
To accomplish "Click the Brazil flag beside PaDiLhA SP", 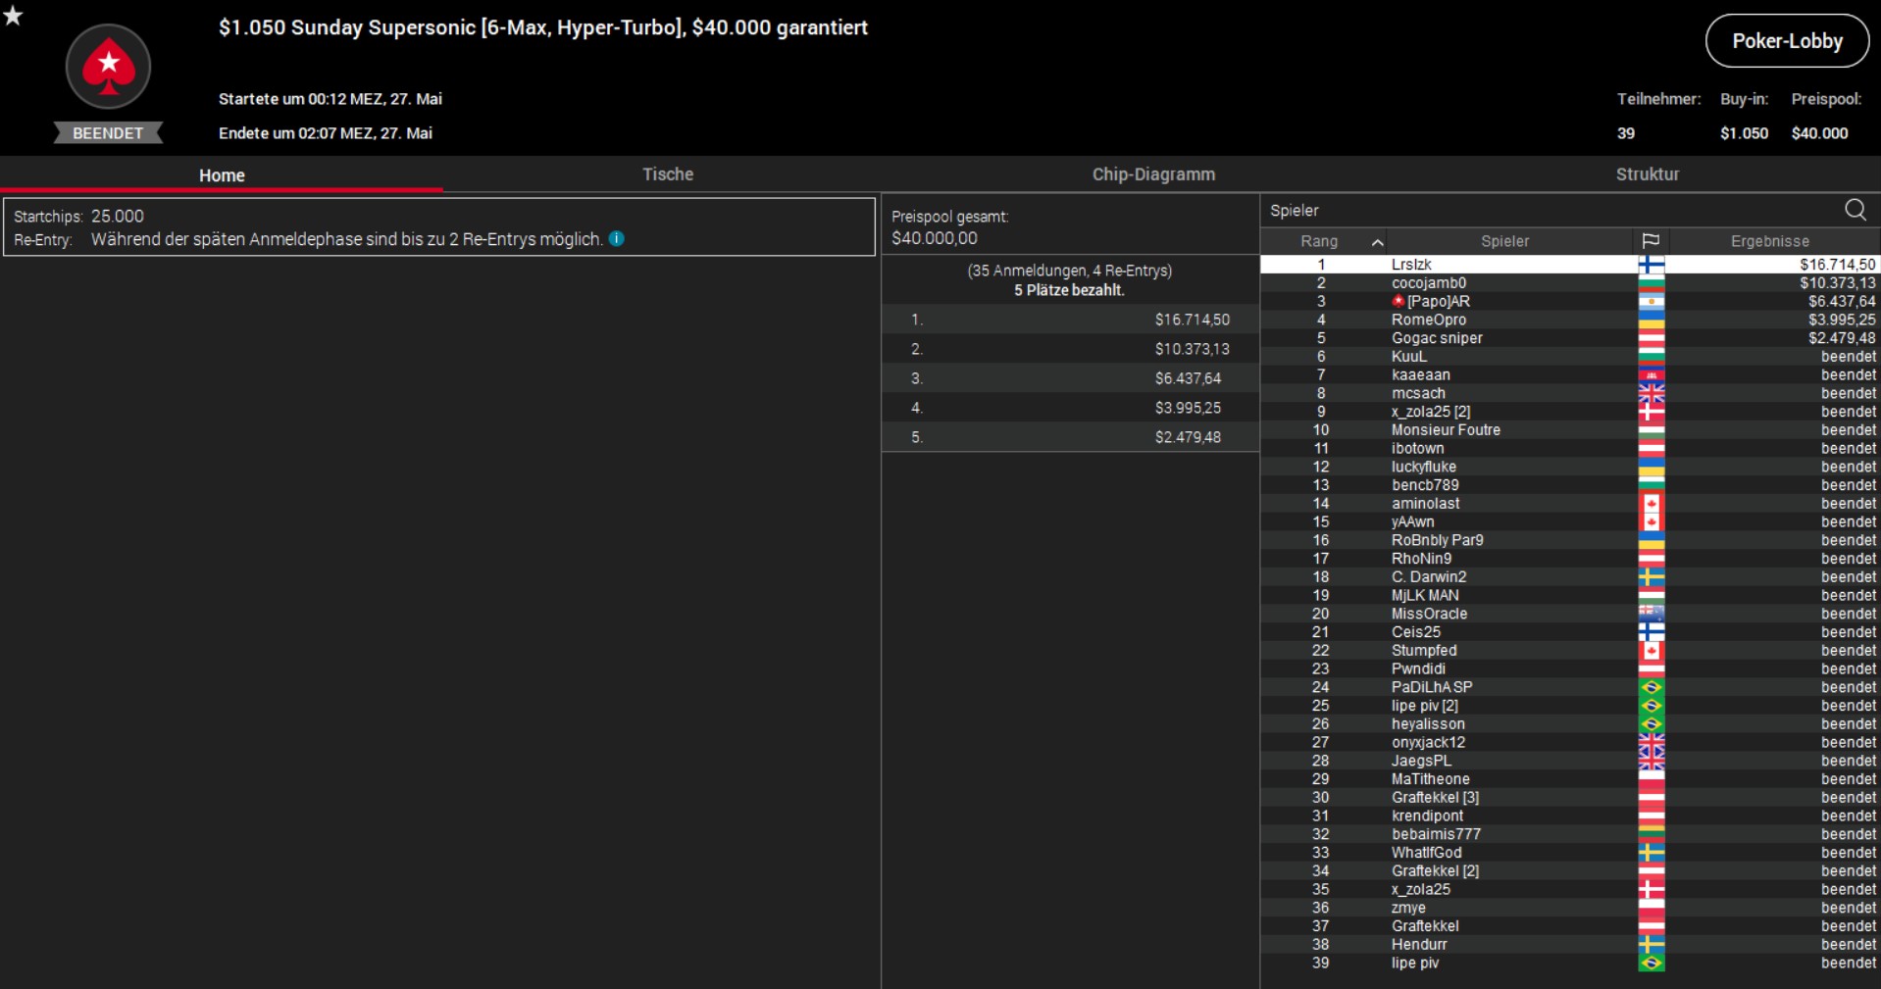I will coord(1651,687).
